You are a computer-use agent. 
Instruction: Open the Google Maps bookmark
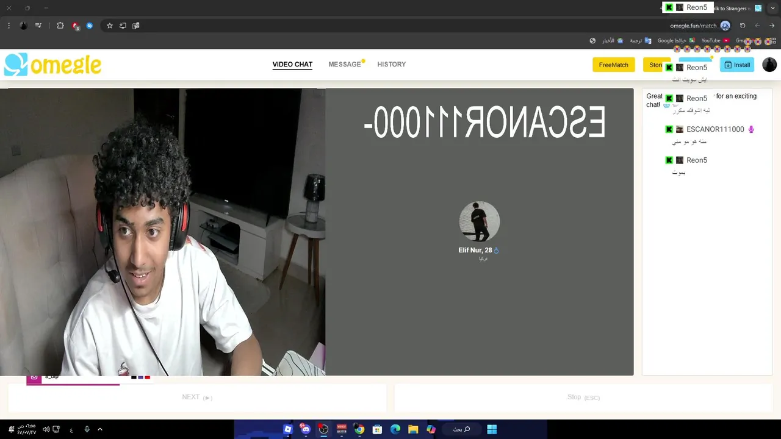click(677, 41)
